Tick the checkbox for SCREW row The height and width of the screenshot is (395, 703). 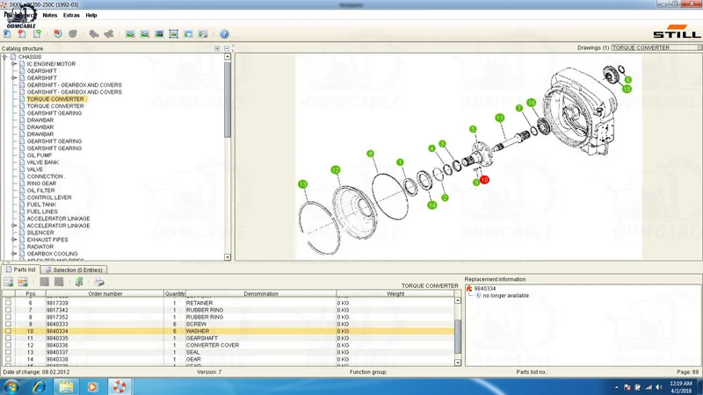(x=8, y=324)
